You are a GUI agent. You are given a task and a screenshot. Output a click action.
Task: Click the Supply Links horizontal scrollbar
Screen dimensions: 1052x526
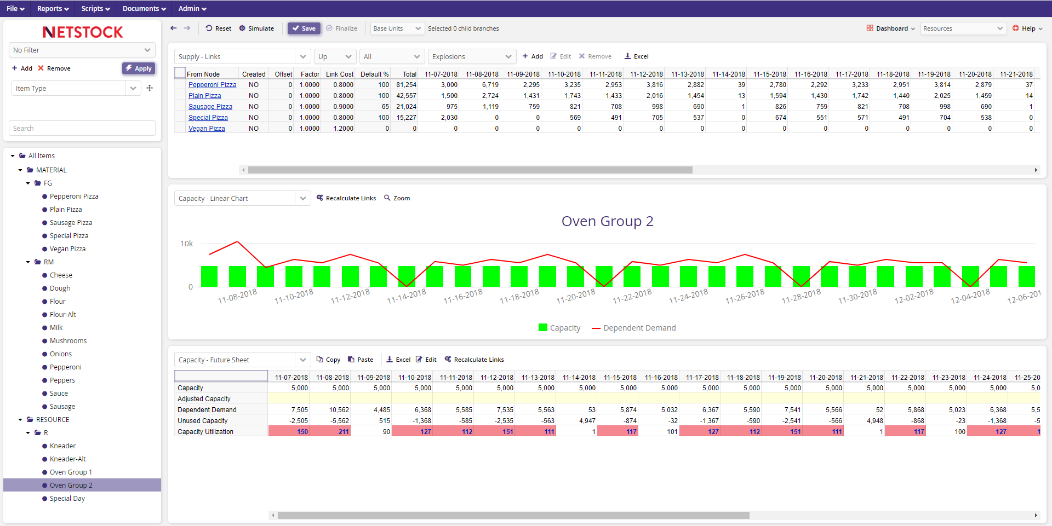pos(470,170)
